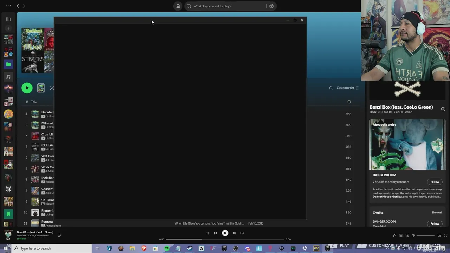450x253 pixels.
Task: Open album link 'When Life Gives You Lemons'
Action: (210, 223)
